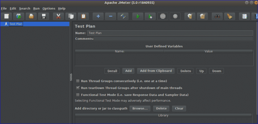This screenshot has width=258, height=124.
Task: Click the Library column header
Action: (x=163, y=115)
